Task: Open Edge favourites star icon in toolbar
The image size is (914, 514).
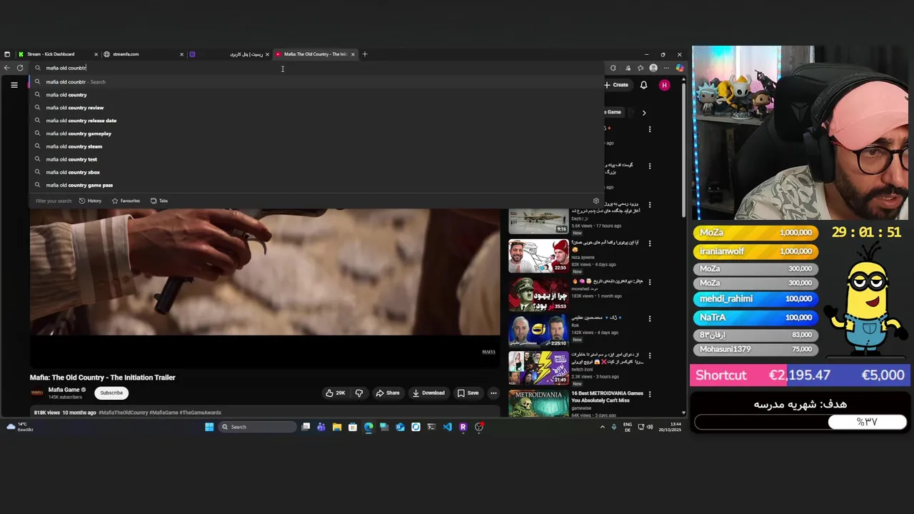Action: point(640,68)
